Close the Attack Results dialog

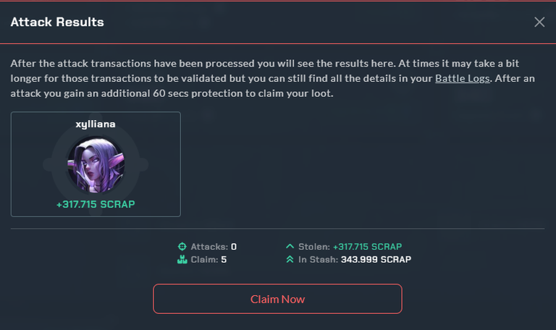539,22
